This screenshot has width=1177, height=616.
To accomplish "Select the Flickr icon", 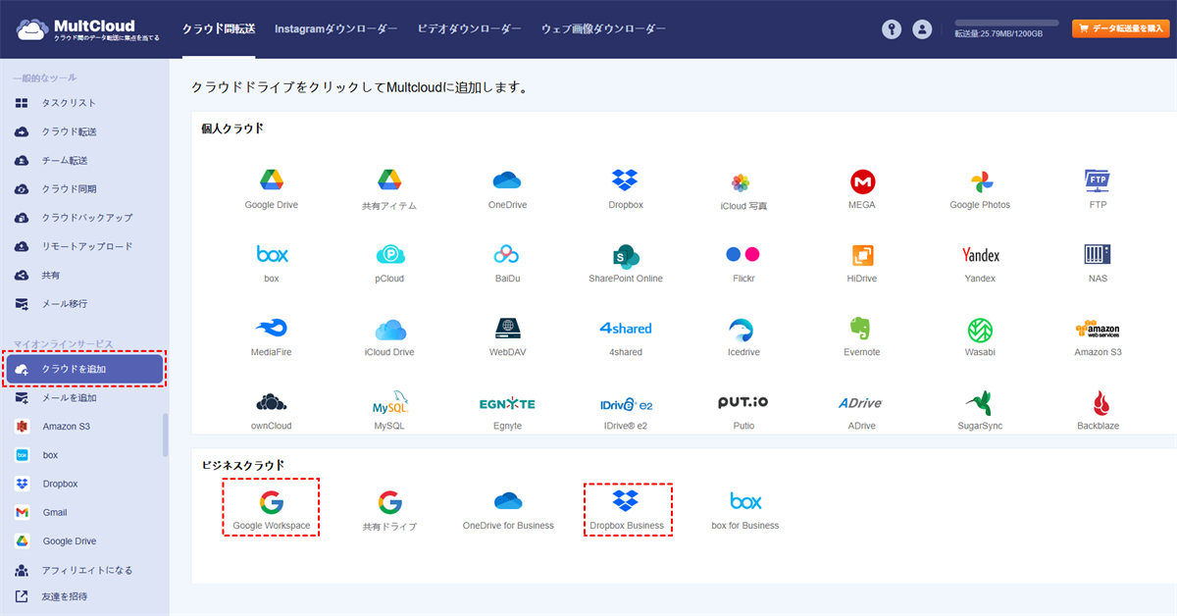I will tap(742, 254).
